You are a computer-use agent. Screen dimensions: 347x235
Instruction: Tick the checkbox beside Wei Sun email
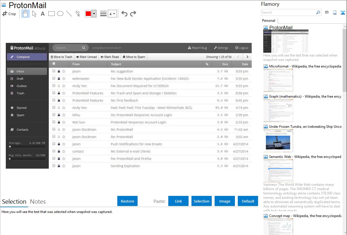click(x=54, y=122)
